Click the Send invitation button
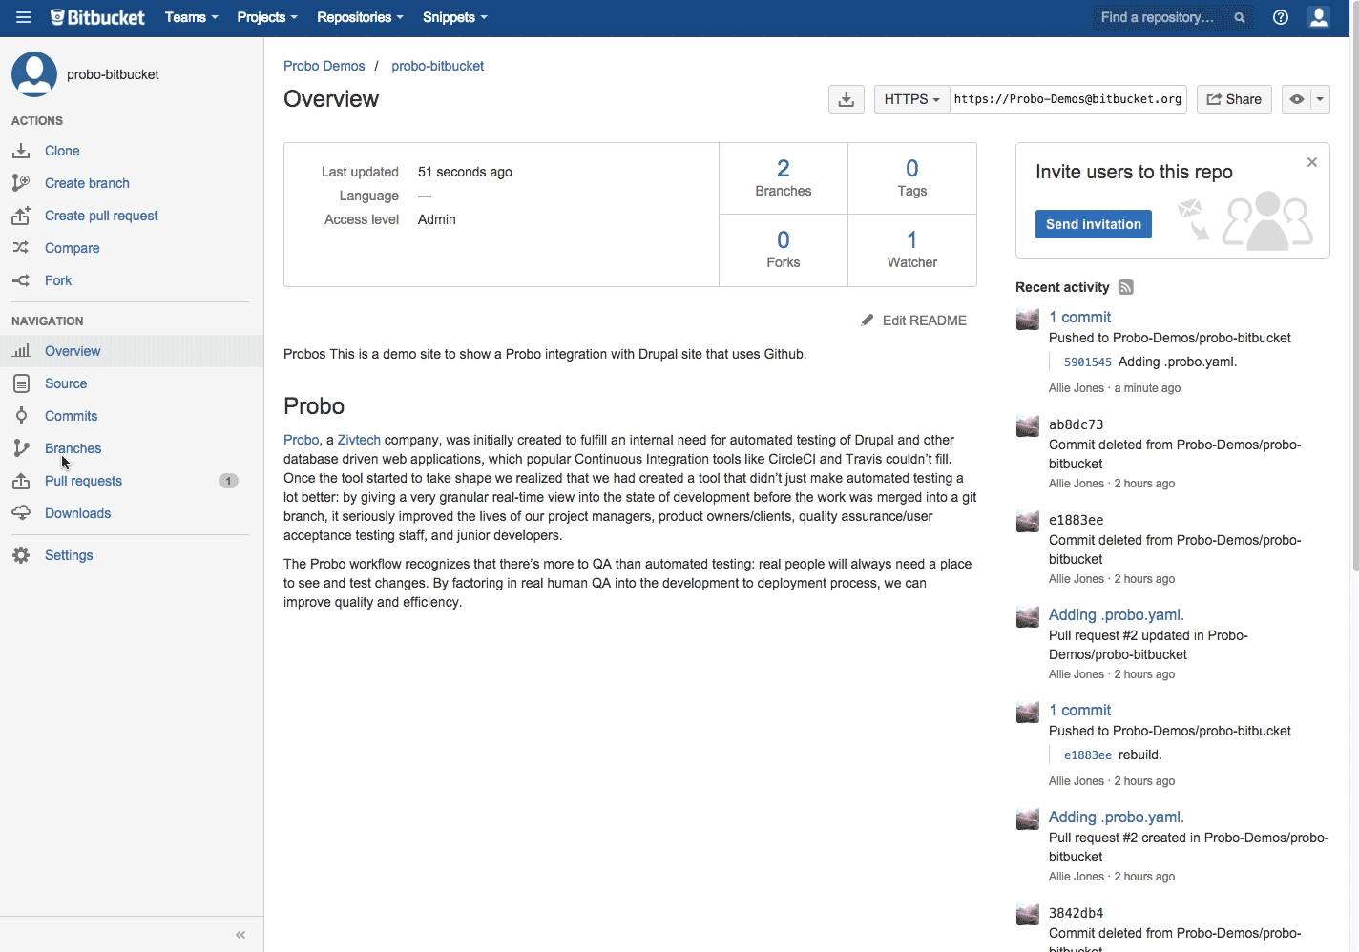 1093,224
